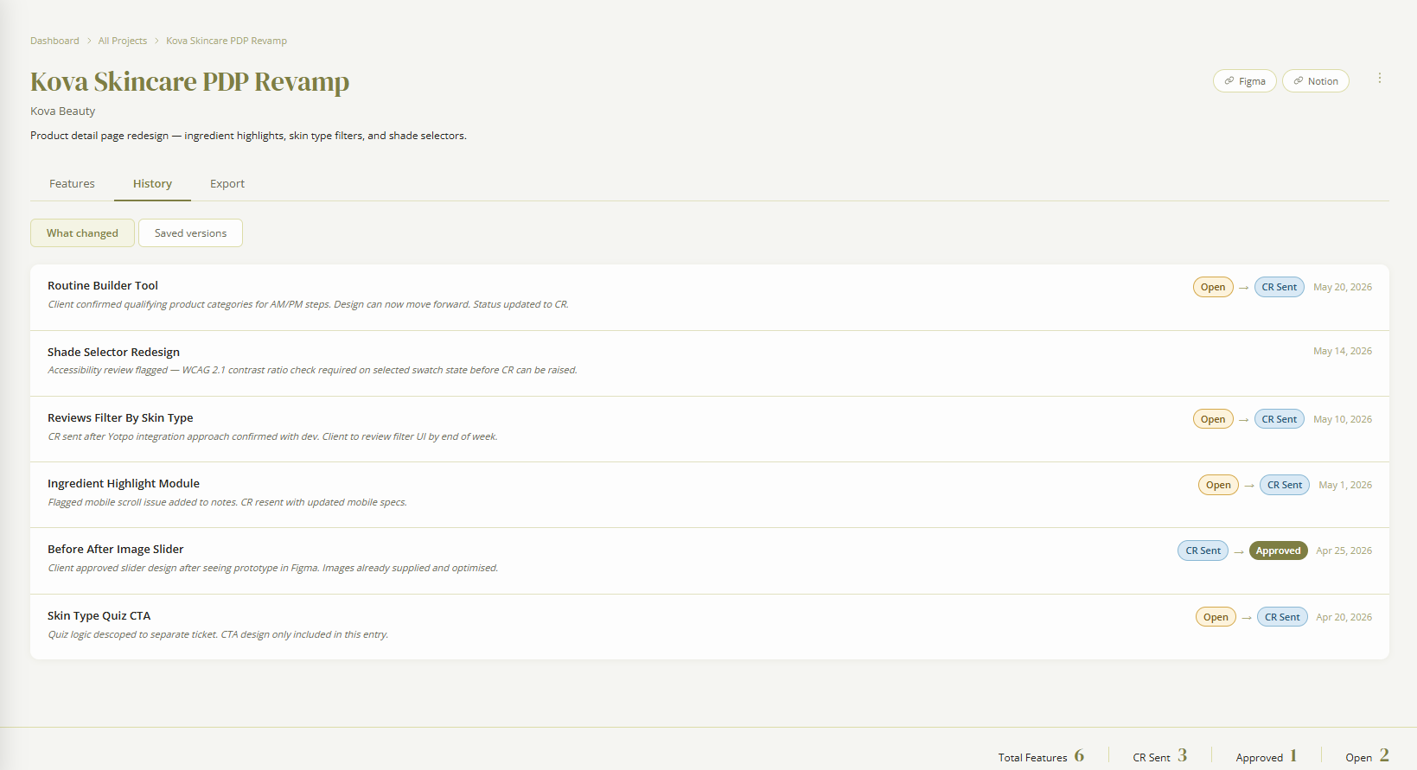1417x770 pixels.
Task: Click the Apr 25, 2026 date
Action: (x=1344, y=550)
